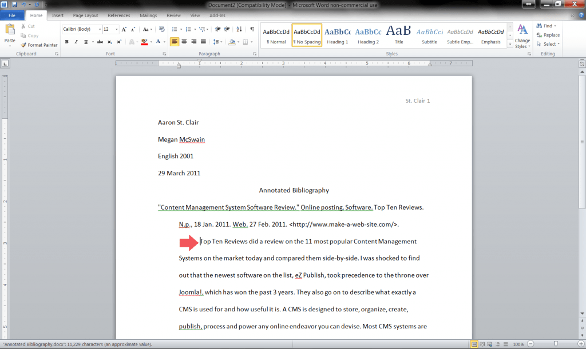Apply subscript formatting
Image resolution: width=586 pixels, height=349 pixels.
[x=109, y=42]
